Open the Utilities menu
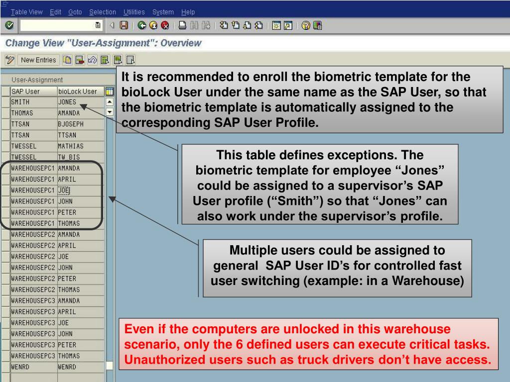 [134, 12]
